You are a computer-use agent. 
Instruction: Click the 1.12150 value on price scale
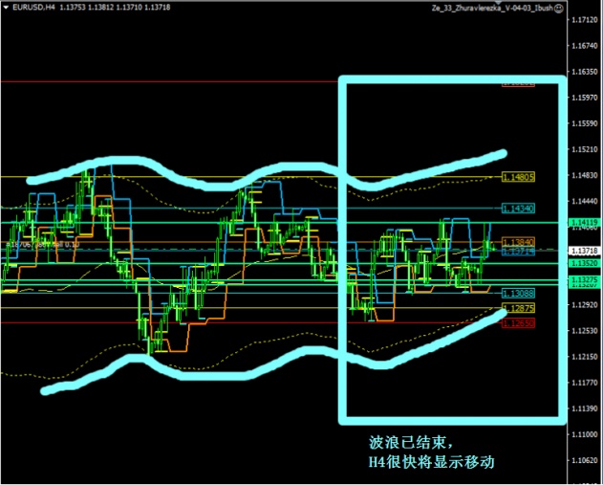[584, 357]
